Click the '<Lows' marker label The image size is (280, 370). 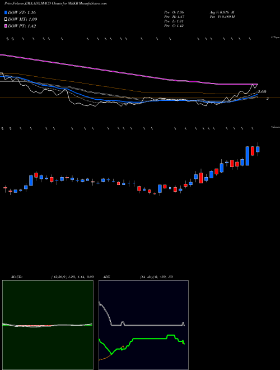[x=276, y=127]
